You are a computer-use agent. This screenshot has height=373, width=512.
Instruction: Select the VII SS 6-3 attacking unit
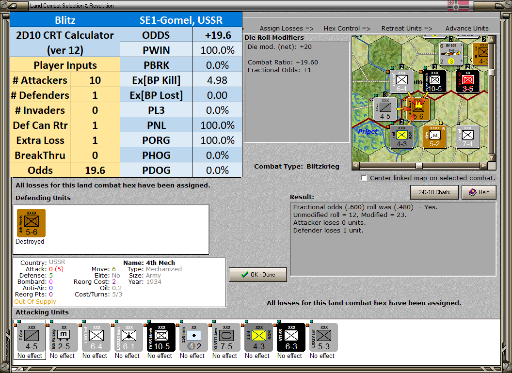(291, 338)
